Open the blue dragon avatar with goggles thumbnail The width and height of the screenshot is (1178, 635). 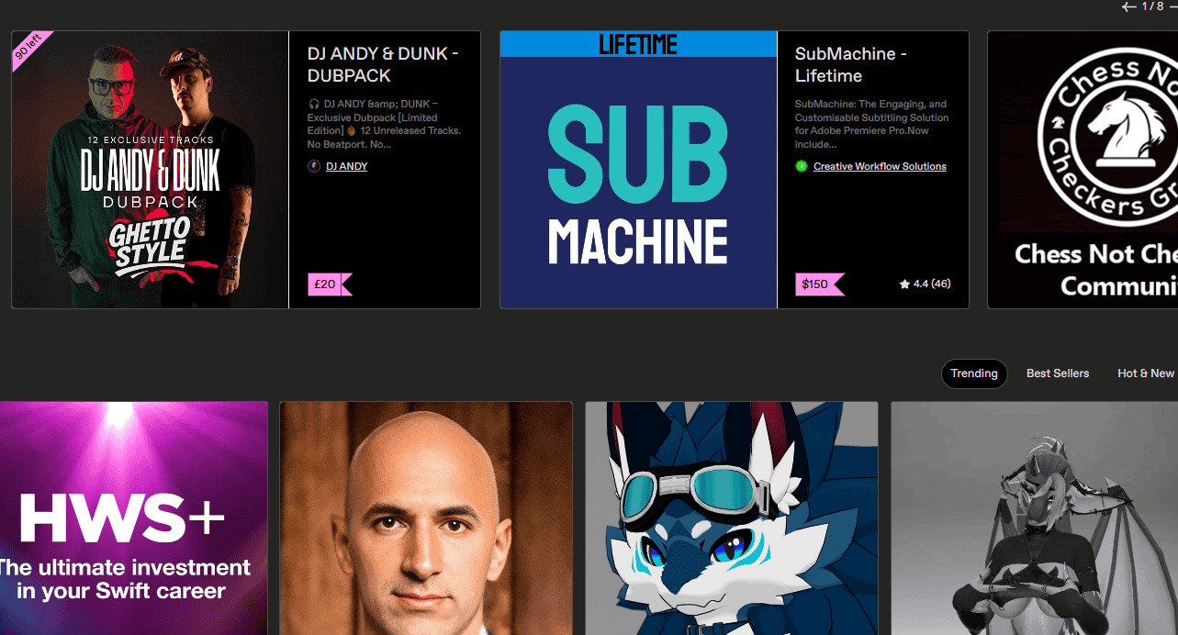click(732, 518)
